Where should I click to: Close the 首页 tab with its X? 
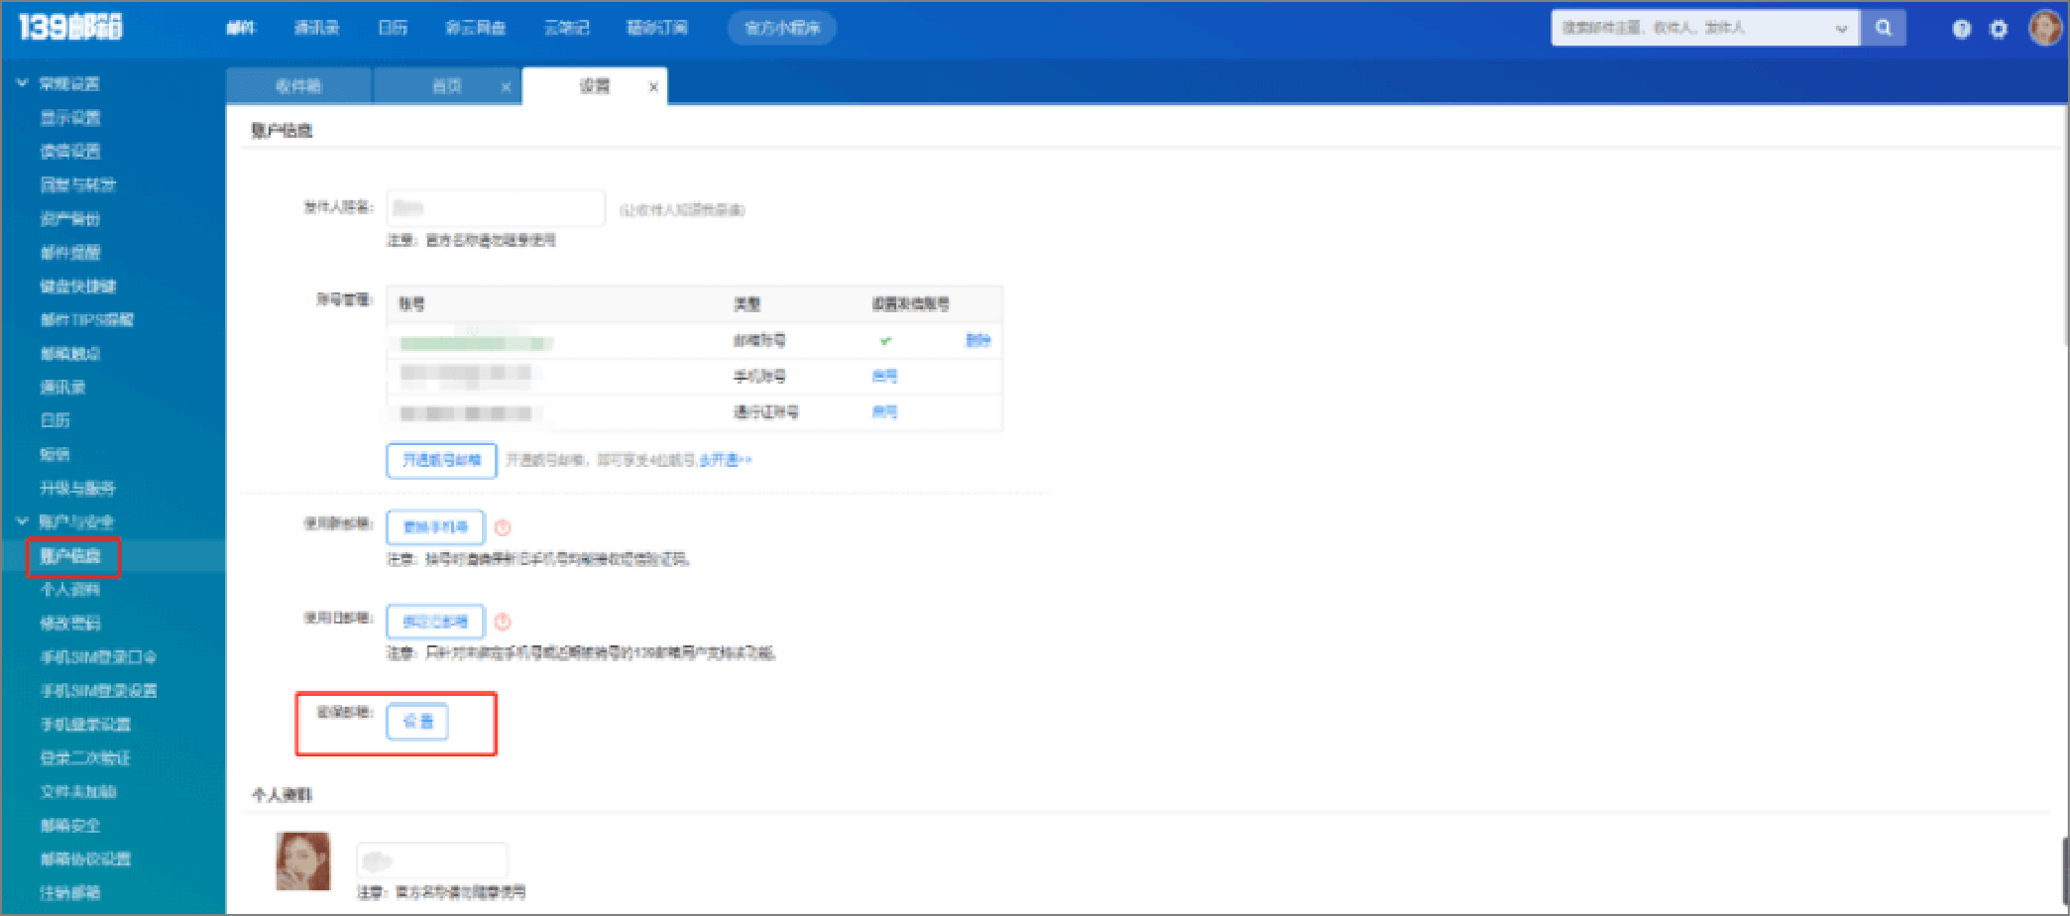point(506,87)
